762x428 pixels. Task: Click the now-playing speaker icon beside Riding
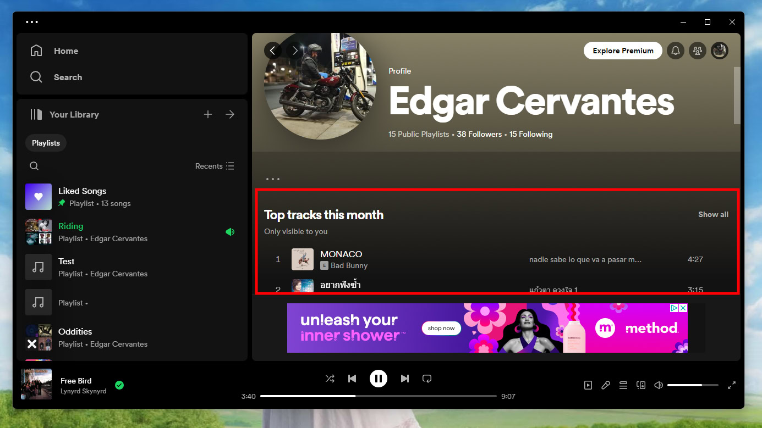(x=230, y=232)
